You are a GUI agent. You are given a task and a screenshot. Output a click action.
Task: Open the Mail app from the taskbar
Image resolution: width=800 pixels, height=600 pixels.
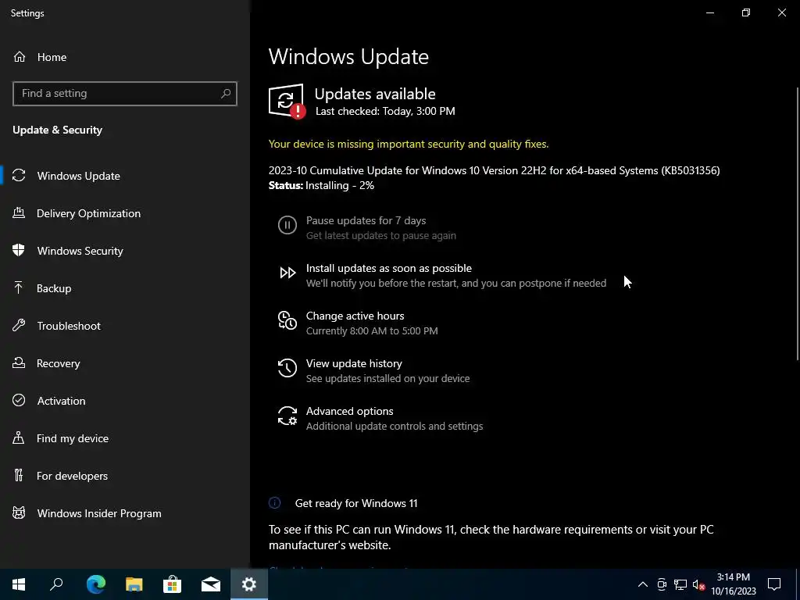211,584
